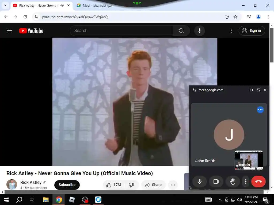Focus the YouTube Search field

(x=121, y=31)
